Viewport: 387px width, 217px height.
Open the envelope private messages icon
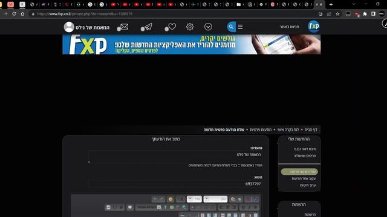click(x=124, y=27)
